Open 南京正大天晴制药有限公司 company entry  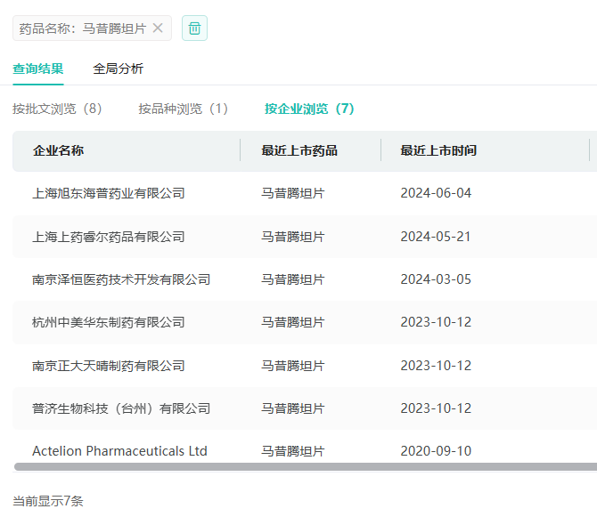click(x=109, y=366)
